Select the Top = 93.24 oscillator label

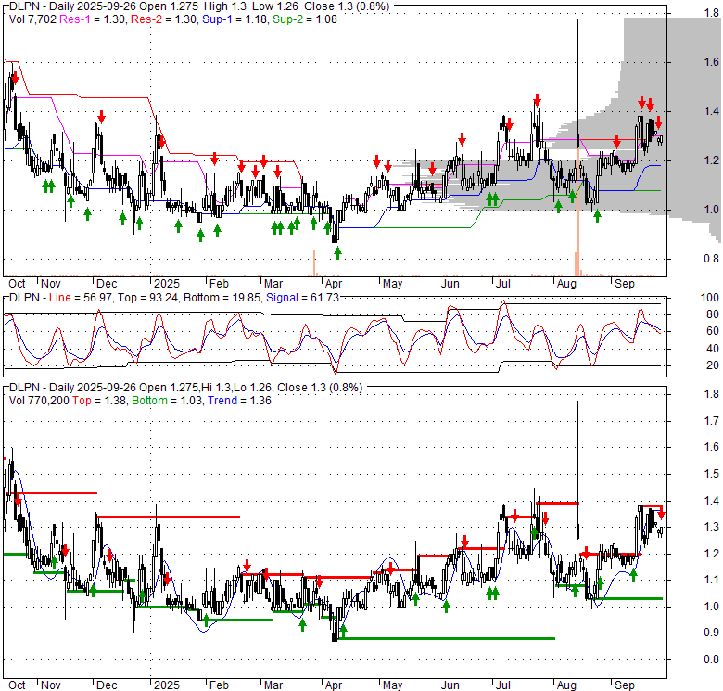coord(147,298)
